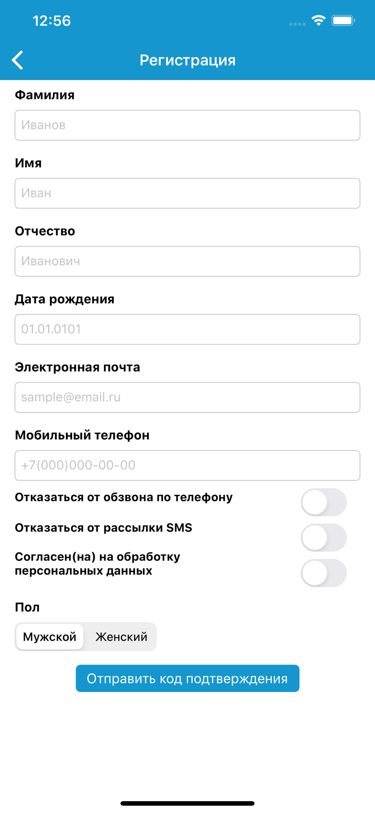Enable consent to personal data processing switch
The height and width of the screenshot is (813, 375).
pyautogui.click(x=323, y=573)
